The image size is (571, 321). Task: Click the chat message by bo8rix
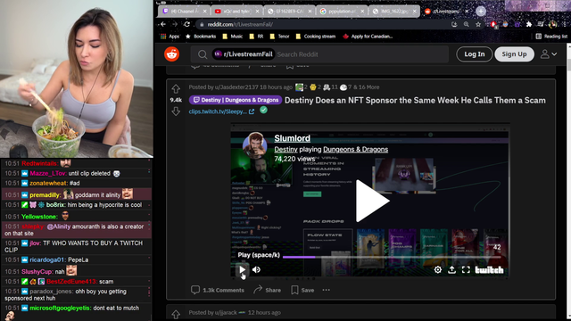point(76,205)
